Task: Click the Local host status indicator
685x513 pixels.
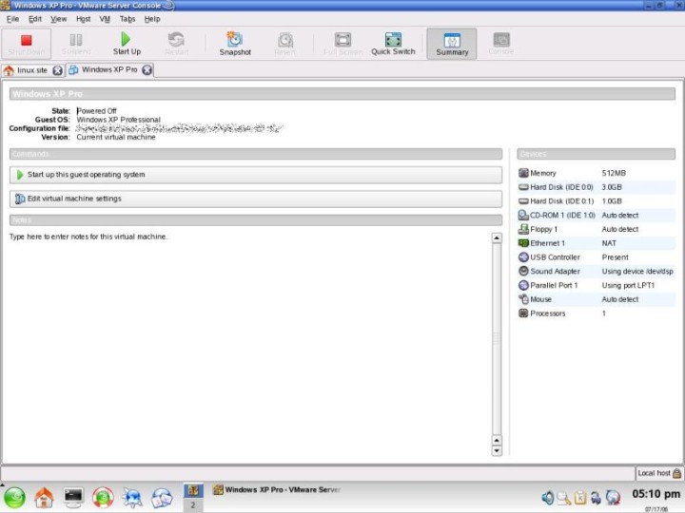Action: pyautogui.click(x=659, y=473)
